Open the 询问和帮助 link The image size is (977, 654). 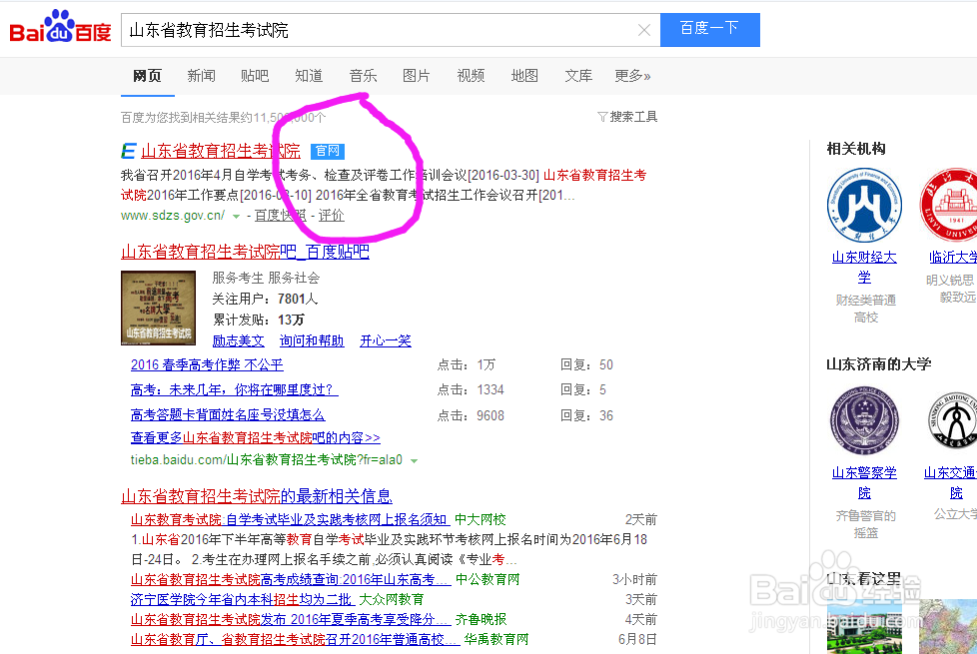[312, 340]
